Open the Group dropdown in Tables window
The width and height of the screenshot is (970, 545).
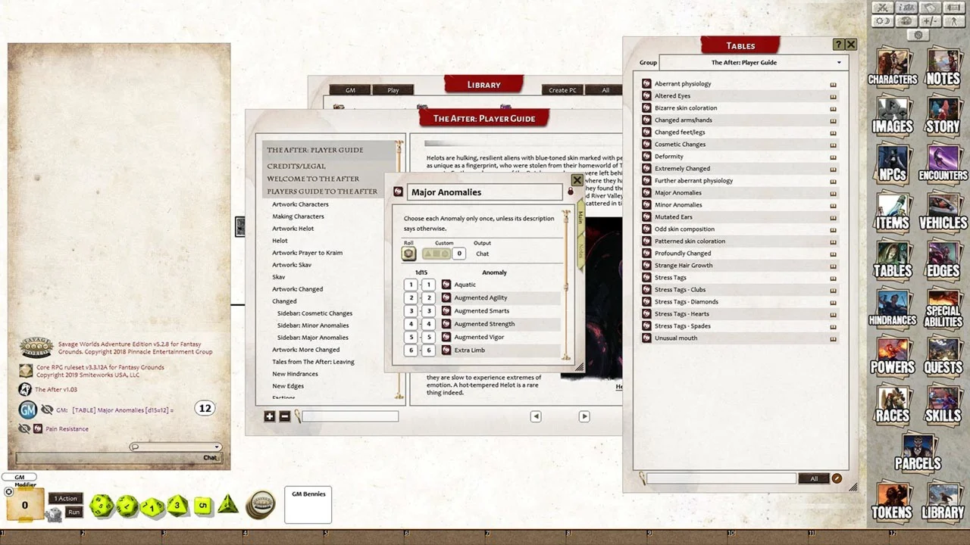753,63
